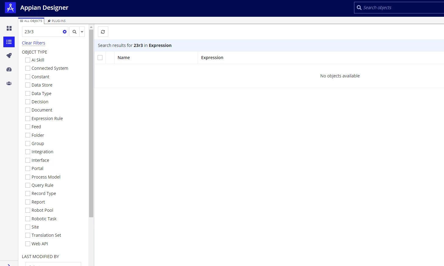Screen dimensions: 444x266
Task: Check the Constant filter
Action: (x=28, y=77)
